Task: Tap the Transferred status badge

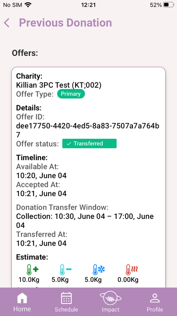Action: click(x=89, y=144)
